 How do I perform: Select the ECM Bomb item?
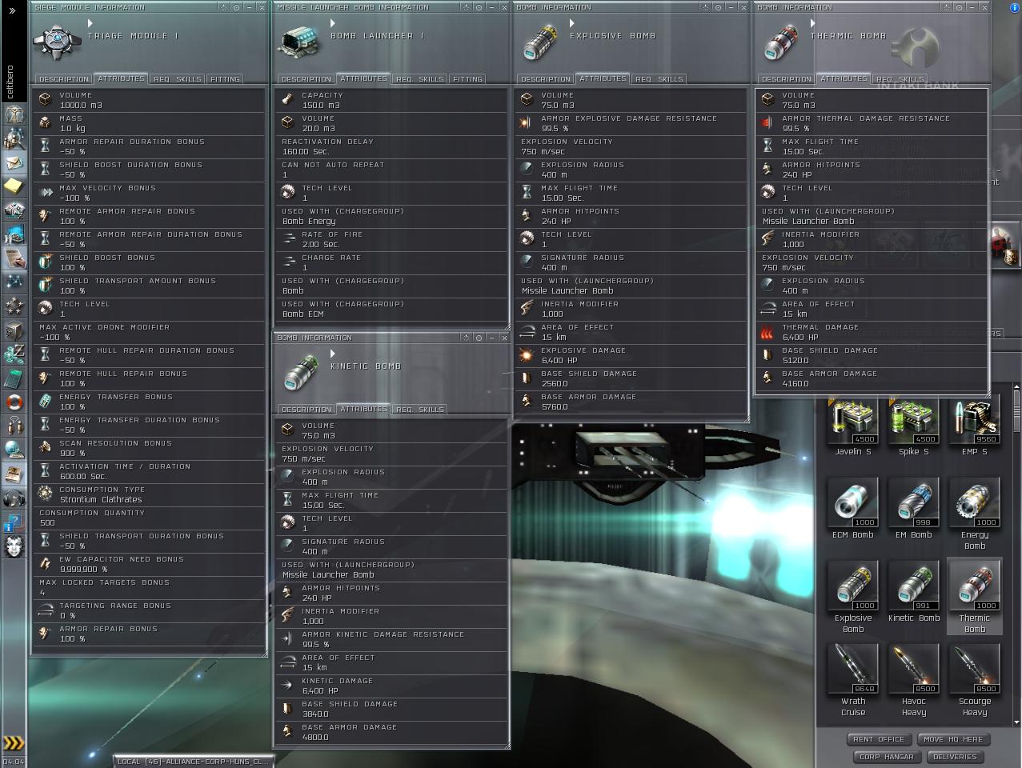point(853,508)
